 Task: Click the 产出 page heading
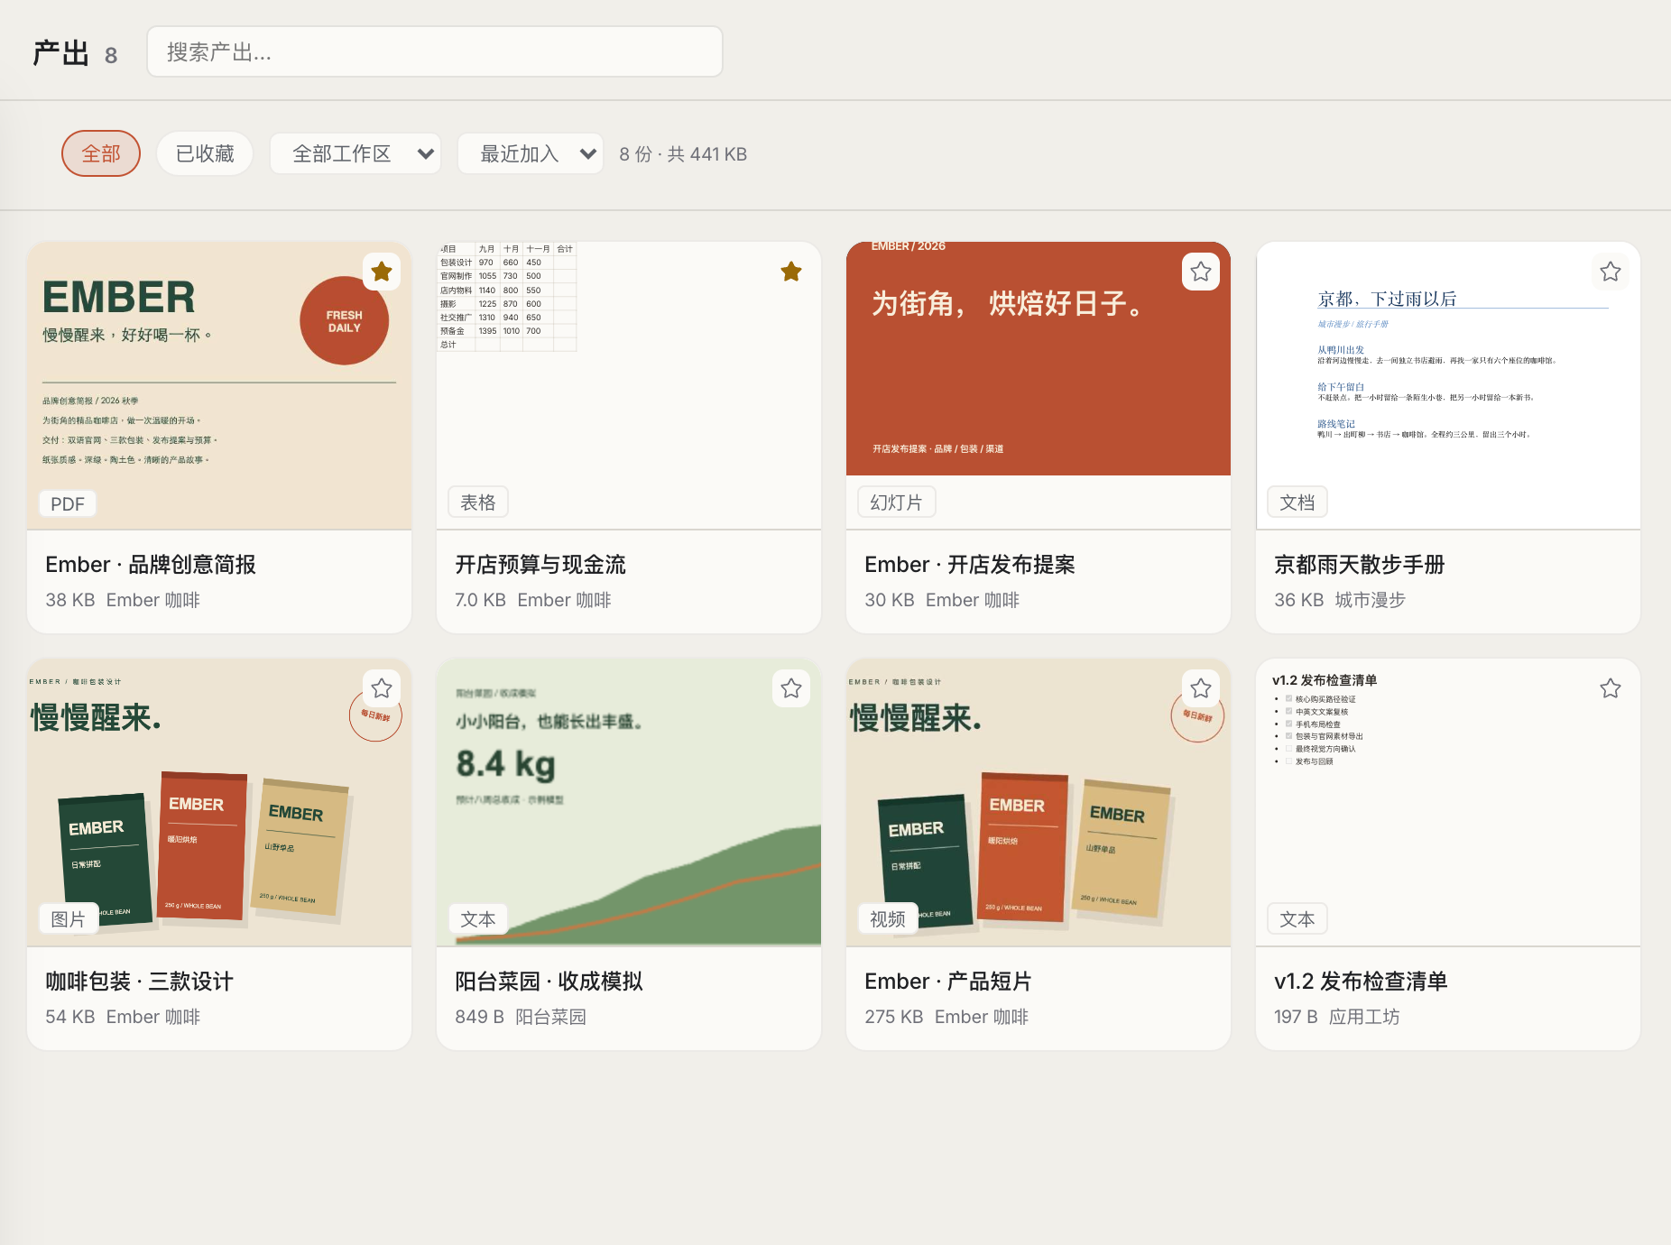(61, 53)
